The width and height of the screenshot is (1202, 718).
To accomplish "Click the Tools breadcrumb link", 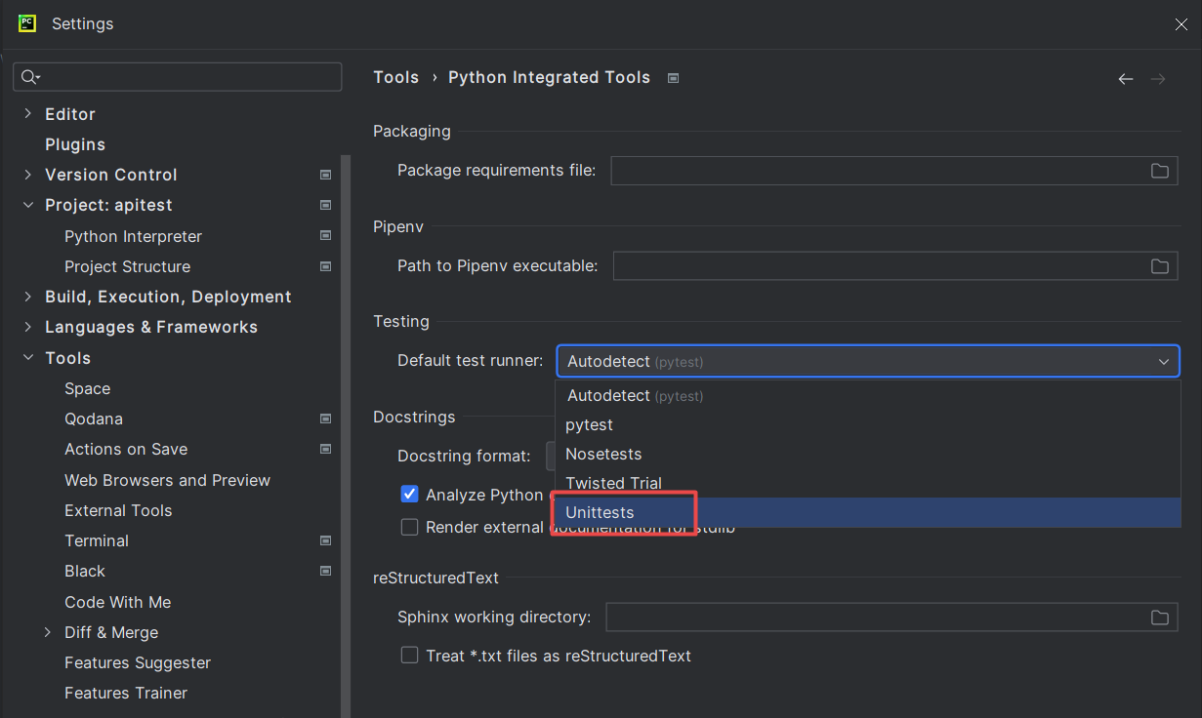I will click(x=395, y=77).
